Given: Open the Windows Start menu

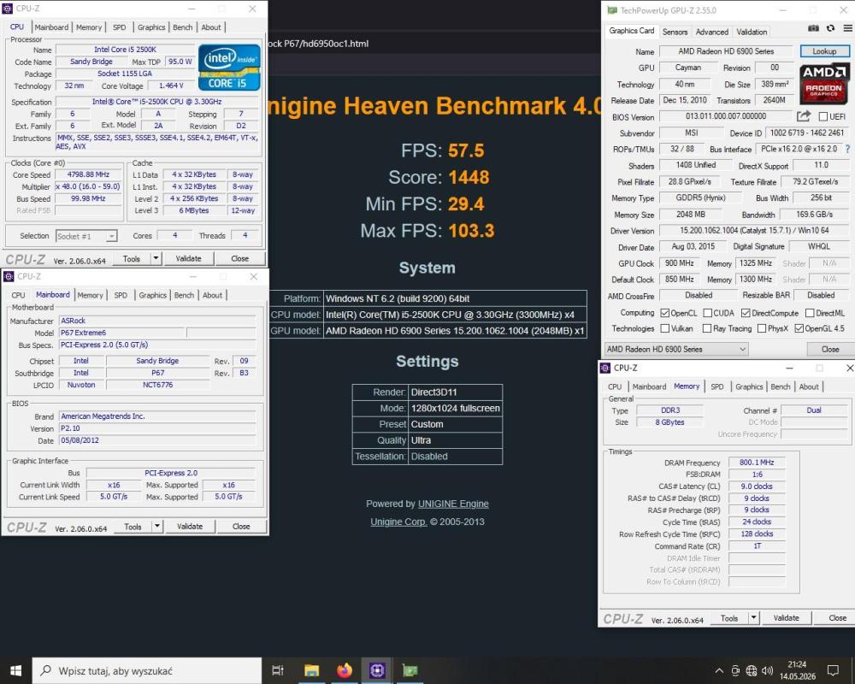Looking at the screenshot, I should (x=15, y=670).
